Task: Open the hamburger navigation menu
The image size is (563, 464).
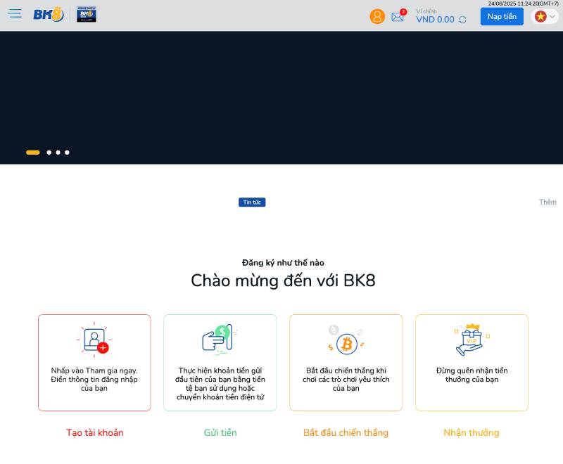Action: tap(15, 14)
